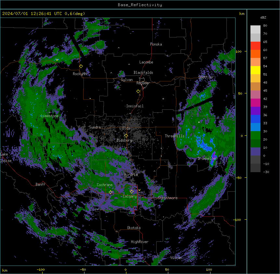Click the ThreeHills label

point(174,136)
